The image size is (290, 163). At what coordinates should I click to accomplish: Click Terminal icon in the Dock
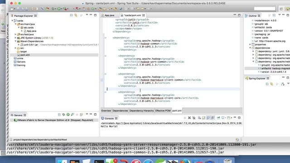[99, 161]
